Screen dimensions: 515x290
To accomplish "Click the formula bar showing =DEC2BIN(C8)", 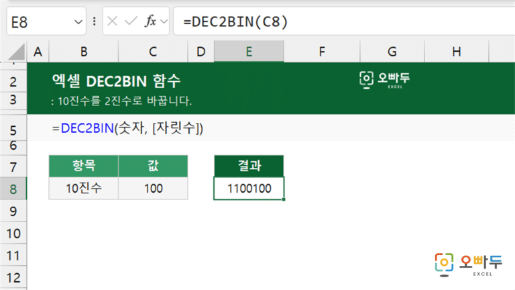I will click(x=344, y=21).
